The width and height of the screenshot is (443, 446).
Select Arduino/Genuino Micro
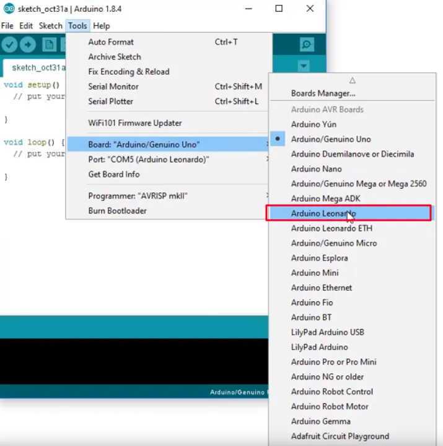pyautogui.click(x=352, y=243)
